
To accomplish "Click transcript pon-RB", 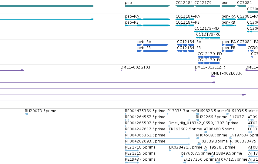I will click(x=229, y=25).
